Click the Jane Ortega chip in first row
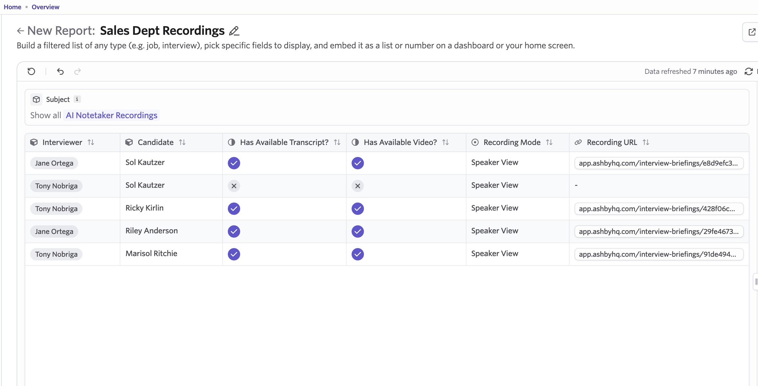758x386 pixels. pos(54,163)
